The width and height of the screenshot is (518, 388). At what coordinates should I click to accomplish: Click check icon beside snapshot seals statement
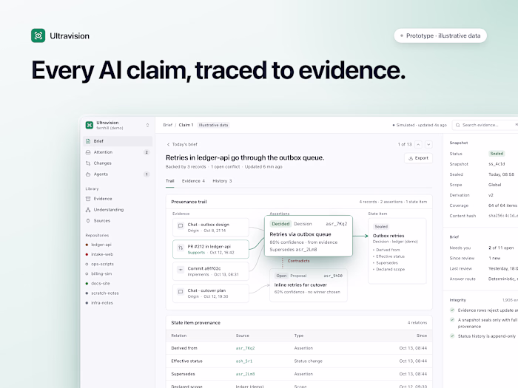452,320
